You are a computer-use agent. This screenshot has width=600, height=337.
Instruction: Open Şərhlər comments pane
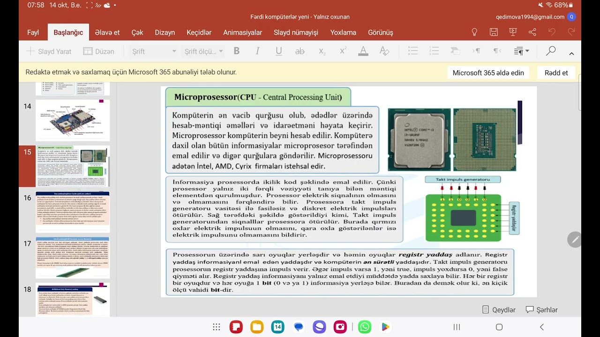[541, 310]
